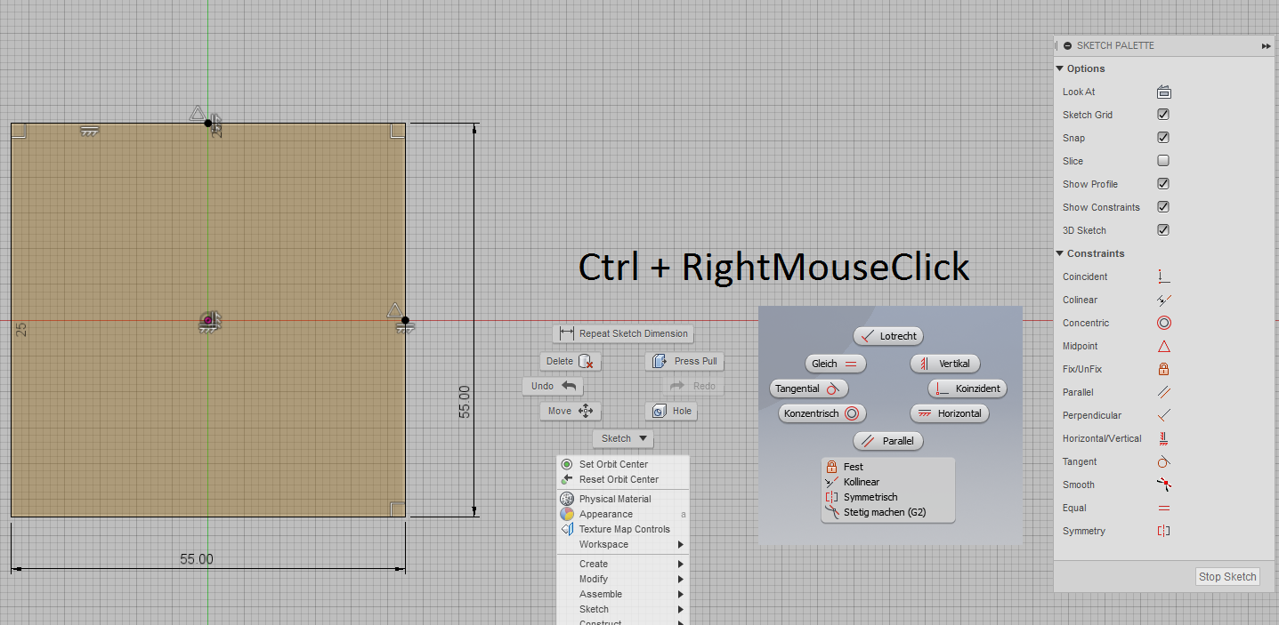
Task: Click the vertical 55.00 dimension value
Action: [464, 402]
